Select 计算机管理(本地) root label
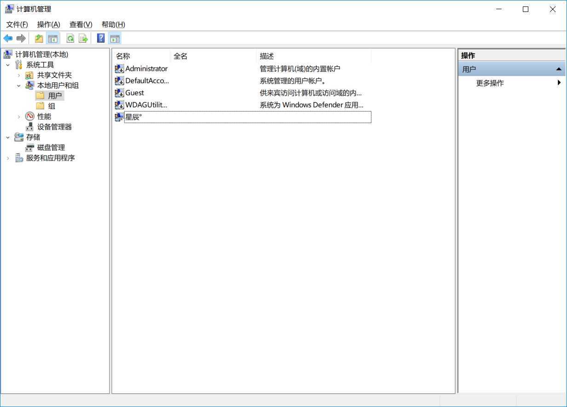This screenshot has width=567, height=407. coord(41,54)
